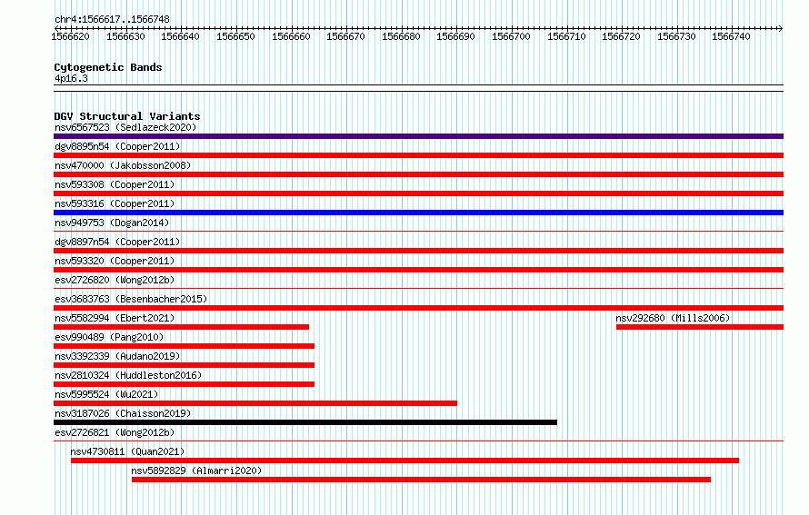Click ruler position 1566640
Image resolution: width=809 pixels, height=515 pixels.
[180, 36]
